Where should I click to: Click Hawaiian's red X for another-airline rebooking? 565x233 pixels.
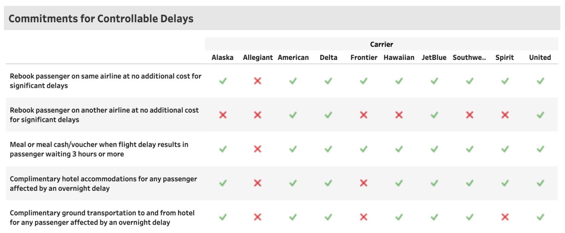[x=399, y=115]
